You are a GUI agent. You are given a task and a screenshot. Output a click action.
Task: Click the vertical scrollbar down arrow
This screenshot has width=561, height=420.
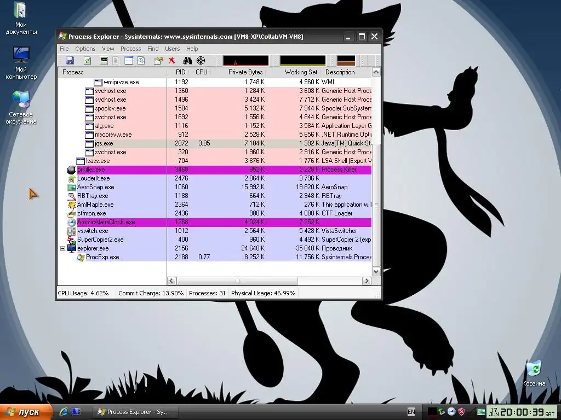tap(376, 272)
